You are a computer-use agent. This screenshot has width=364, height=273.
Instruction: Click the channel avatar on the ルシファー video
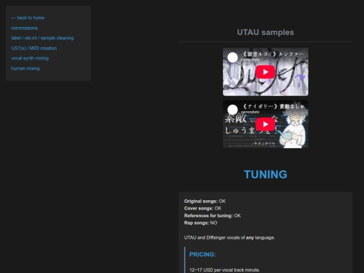[233, 57]
